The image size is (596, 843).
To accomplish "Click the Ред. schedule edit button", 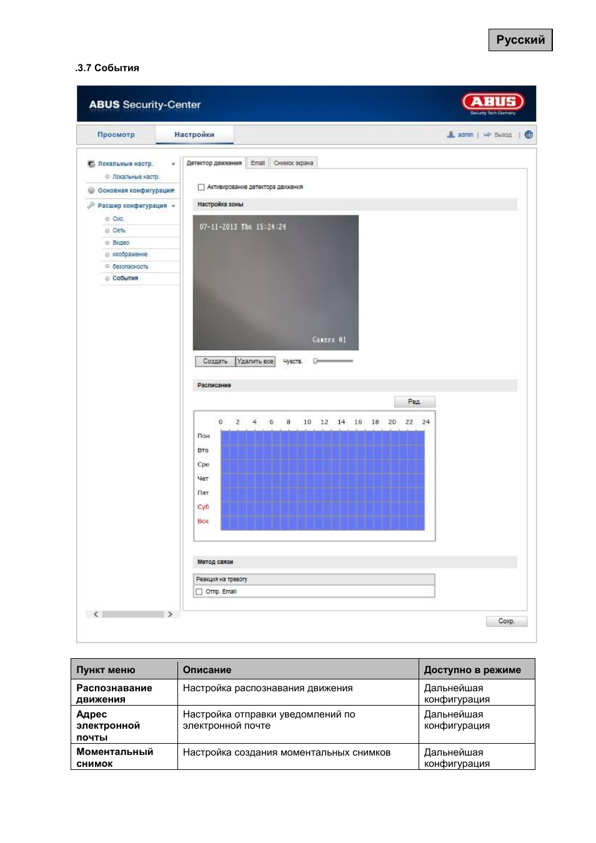I will pyautogui.click(x=414, y=402).
